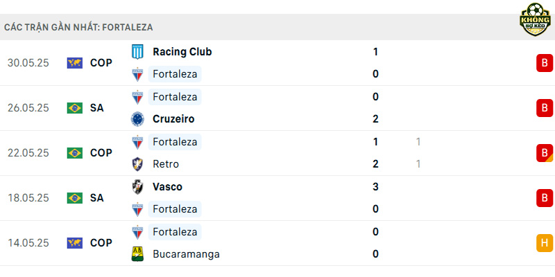Open the Racing Club team link
This screenshot has height=277, width=555.
click(x=182, y=52)
